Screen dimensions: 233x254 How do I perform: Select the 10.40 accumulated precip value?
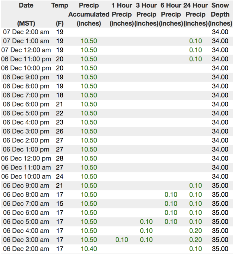(89, 249)
